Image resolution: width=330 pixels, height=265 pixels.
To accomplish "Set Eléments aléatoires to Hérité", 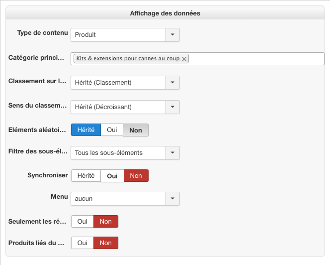I will (86, 130).
